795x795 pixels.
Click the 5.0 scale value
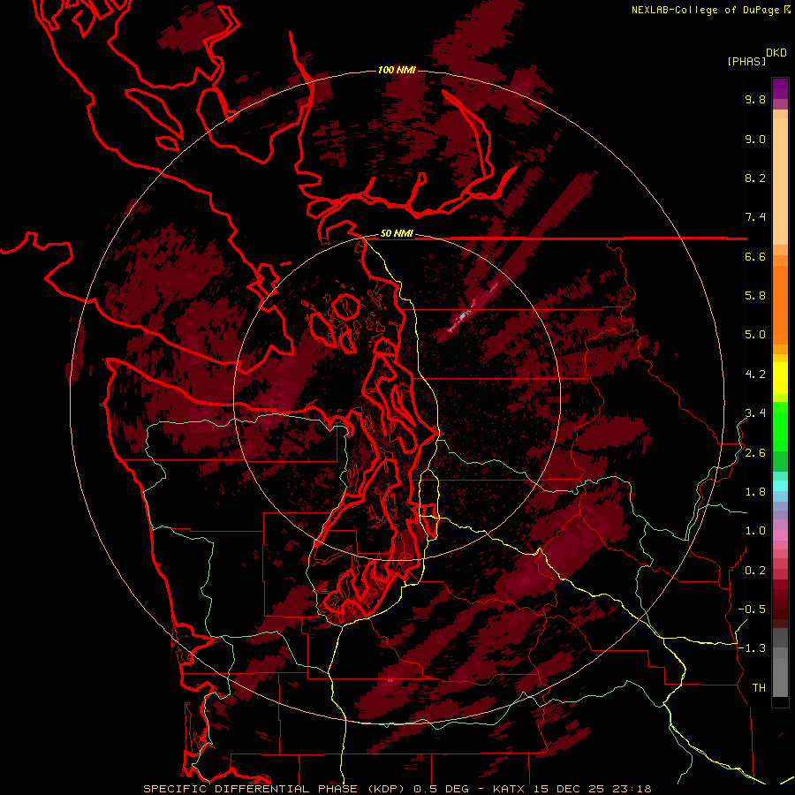click(x=755, y=335)
